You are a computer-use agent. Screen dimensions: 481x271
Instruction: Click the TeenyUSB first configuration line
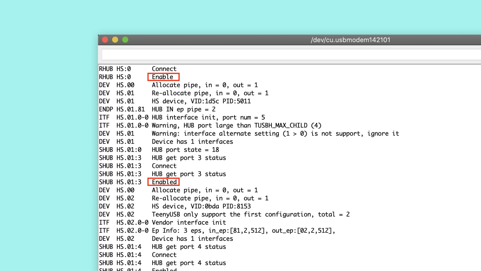point(251,214)
